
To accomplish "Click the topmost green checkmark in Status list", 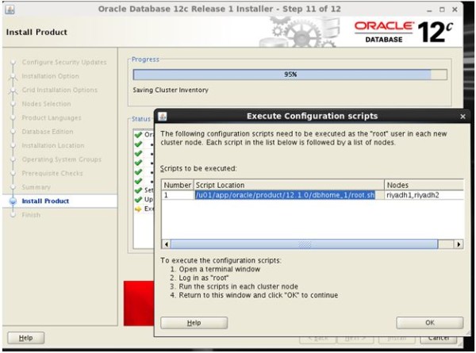I will [x=138, y=135].
